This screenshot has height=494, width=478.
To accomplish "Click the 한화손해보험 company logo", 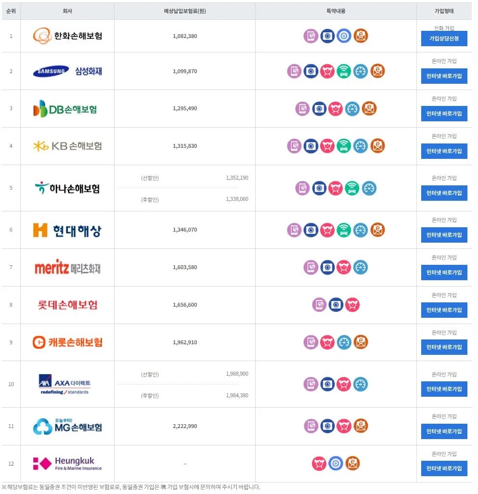I will pos(67,36).
